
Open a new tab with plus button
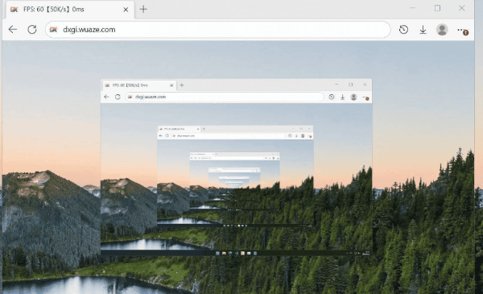coord(143,9)
